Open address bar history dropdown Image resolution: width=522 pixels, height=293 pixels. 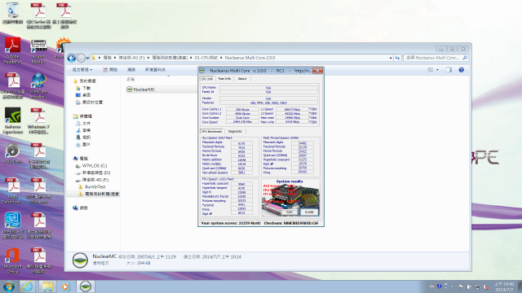point(391,58)
